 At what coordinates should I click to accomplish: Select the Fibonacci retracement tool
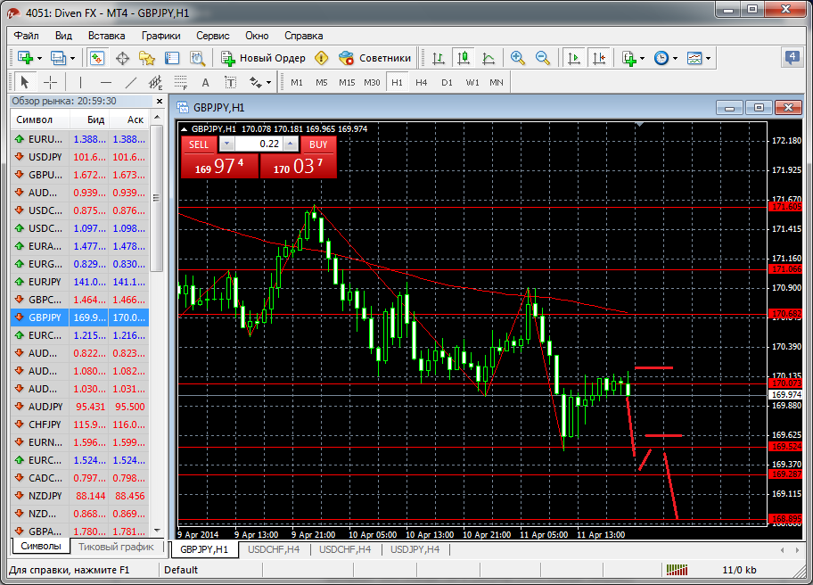pyautogui.click(x=180, y=82)
